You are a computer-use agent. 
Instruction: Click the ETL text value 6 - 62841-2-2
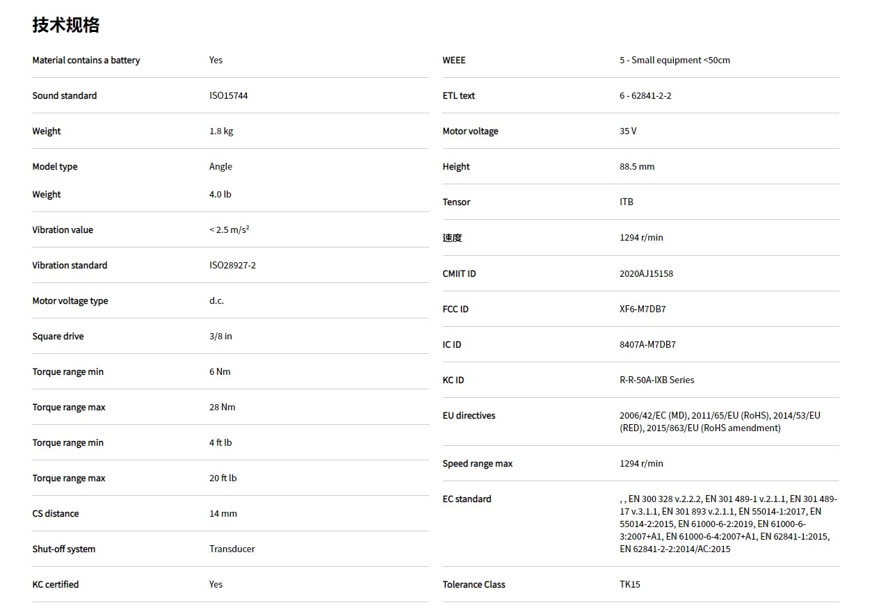coord(645,95)
